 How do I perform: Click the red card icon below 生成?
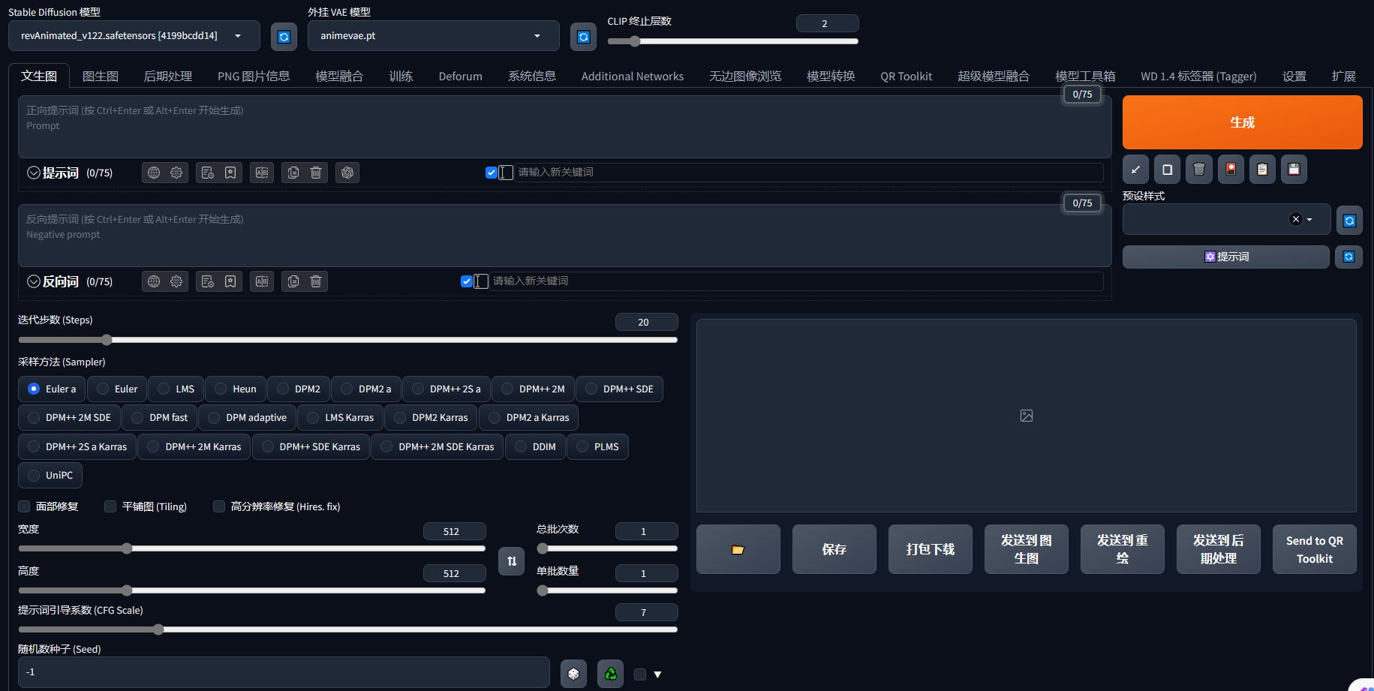1231,170
